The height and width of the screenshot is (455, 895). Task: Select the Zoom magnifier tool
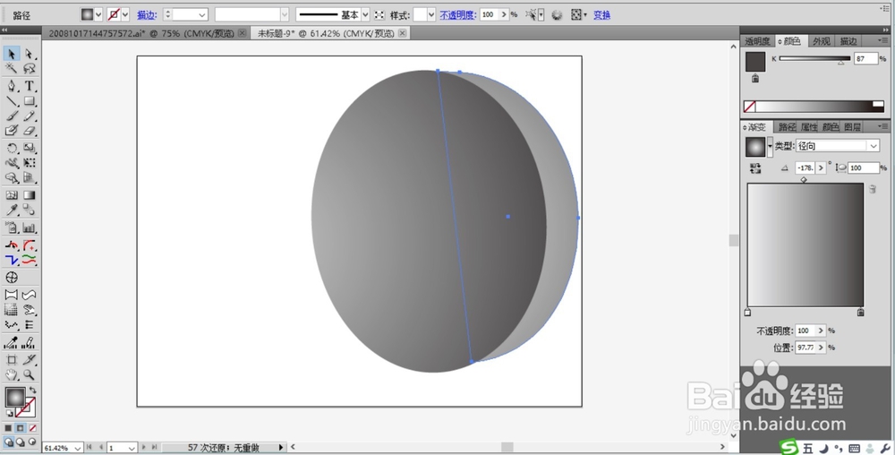(x=30, y=375)
